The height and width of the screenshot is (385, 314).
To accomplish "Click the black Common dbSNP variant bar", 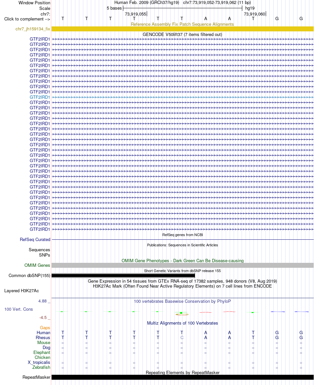I will pos(123,276).
